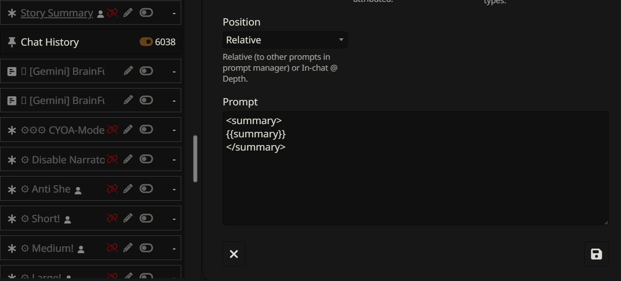The image size is (621, 281).
Task: Select the Chat History entry
Action: pos(50,42)
